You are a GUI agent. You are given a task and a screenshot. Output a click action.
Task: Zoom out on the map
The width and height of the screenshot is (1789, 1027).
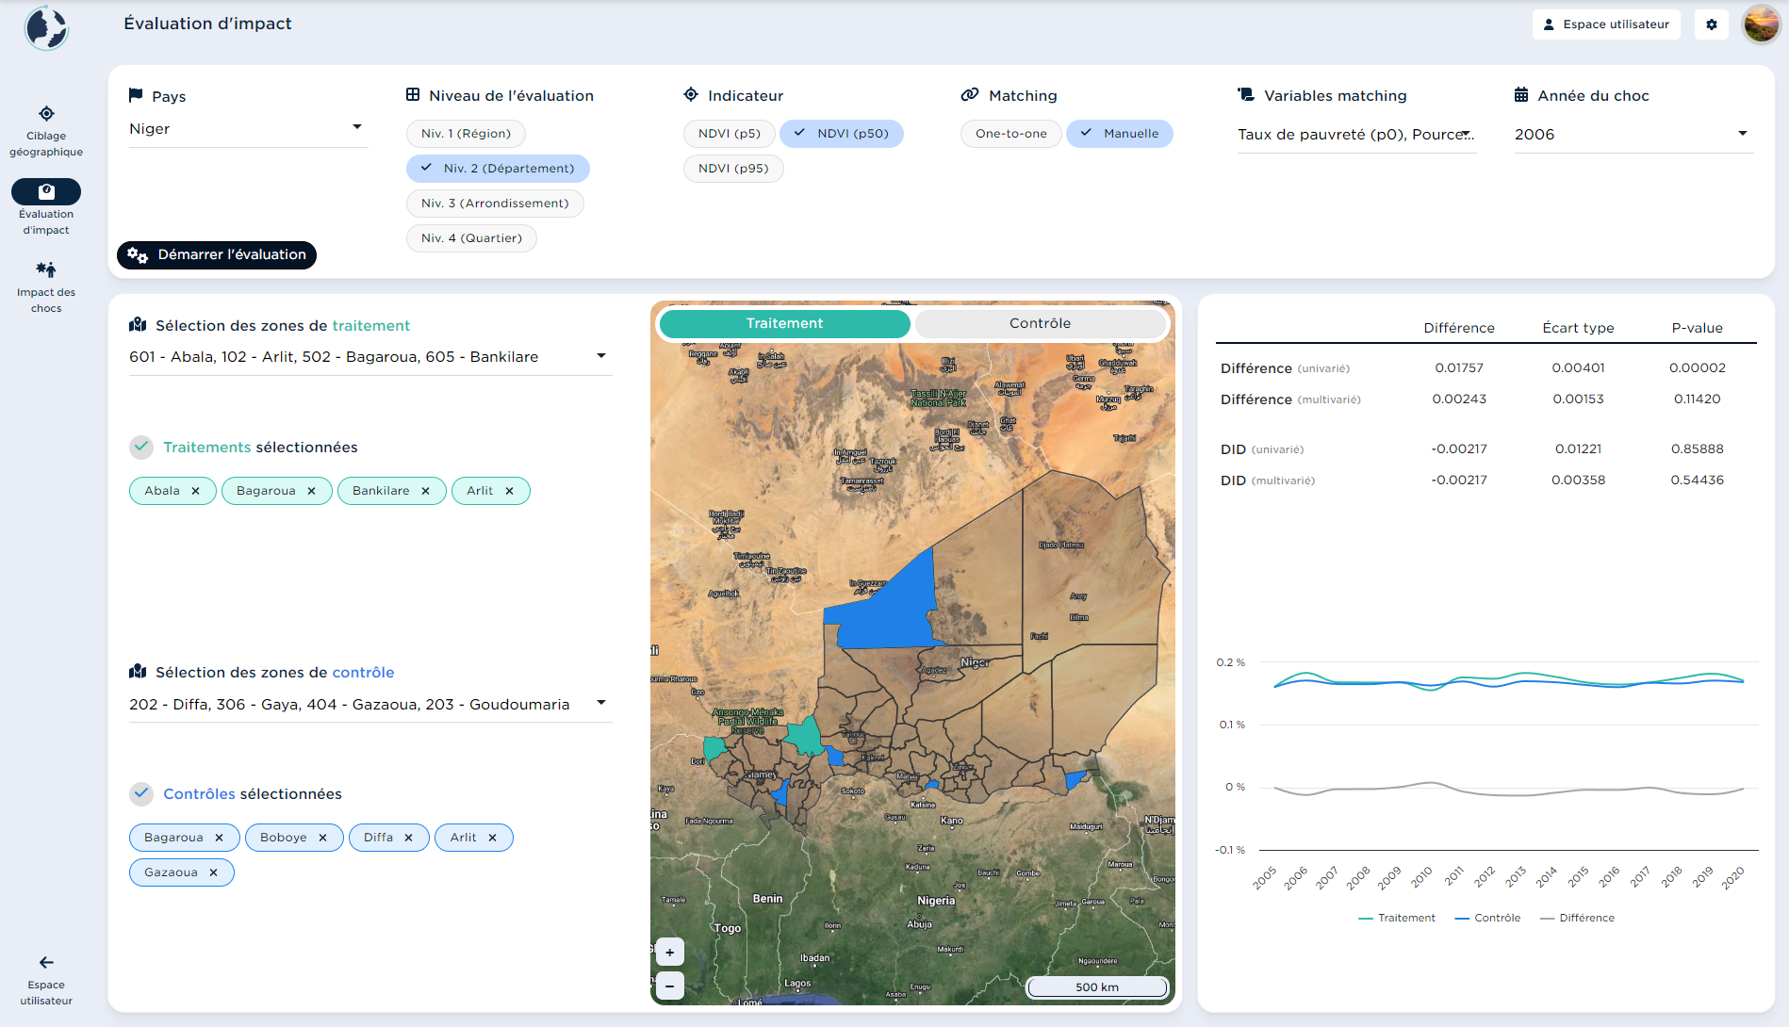(x=669, y=986)
